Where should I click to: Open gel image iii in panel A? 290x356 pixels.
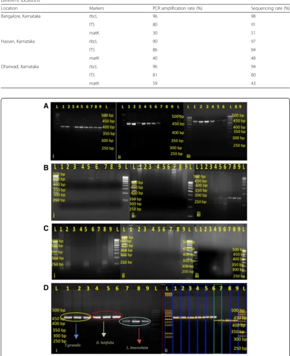(x=216, y=131)
